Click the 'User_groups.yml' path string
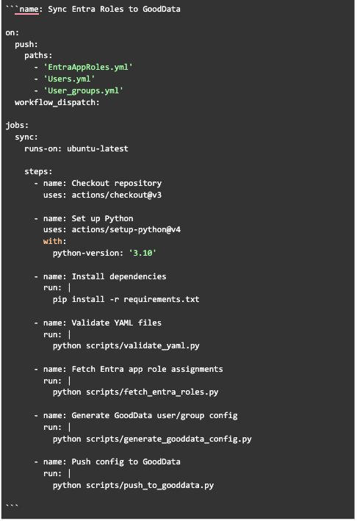 83,90
